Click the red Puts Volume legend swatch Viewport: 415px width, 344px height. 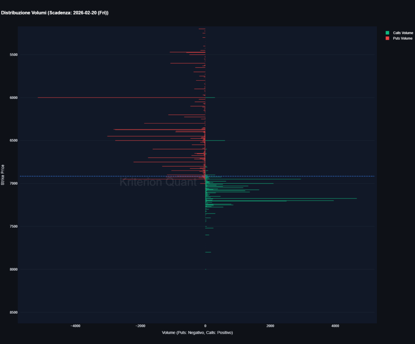click(x=388, y=38)
